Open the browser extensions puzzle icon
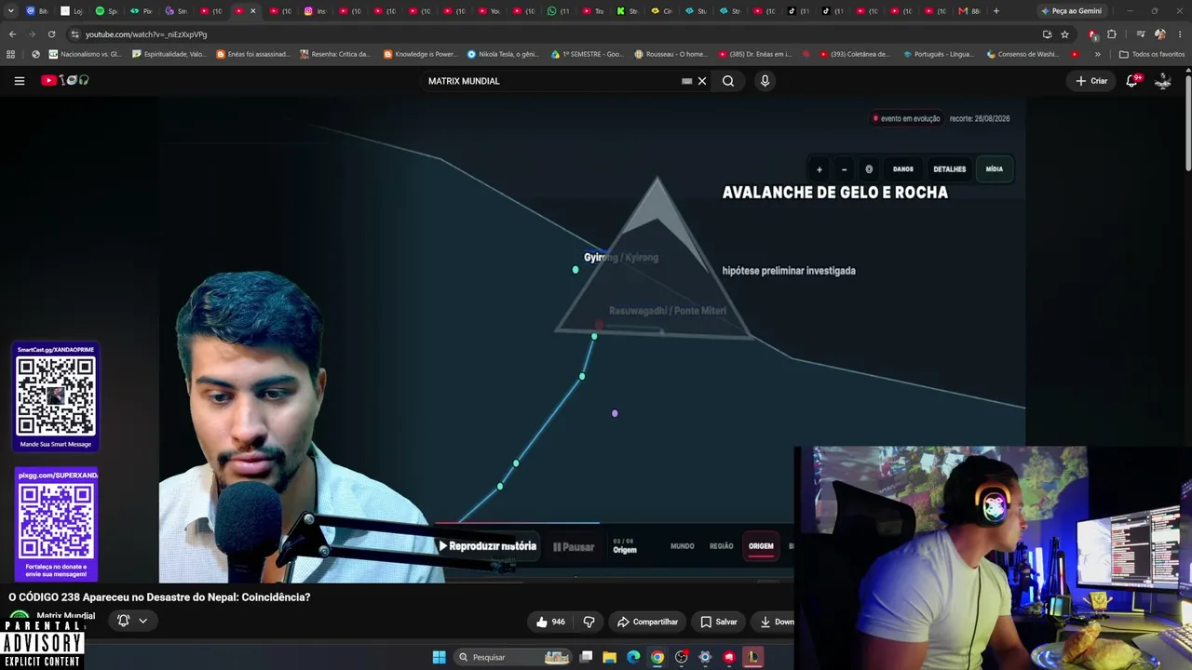The image size is (1192, 670). 1111,34
